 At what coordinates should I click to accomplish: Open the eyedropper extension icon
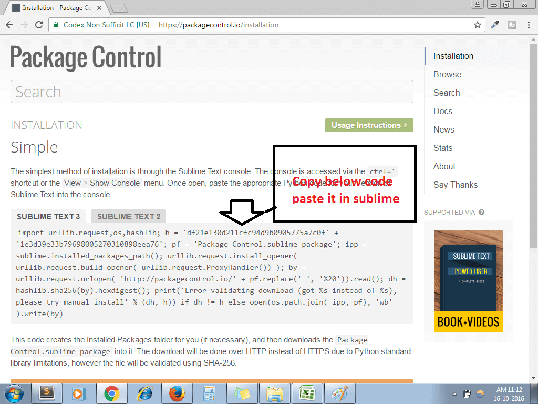(x=495, y=24)
